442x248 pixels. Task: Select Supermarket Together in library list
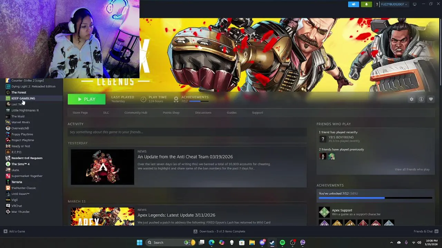point(27,176)
